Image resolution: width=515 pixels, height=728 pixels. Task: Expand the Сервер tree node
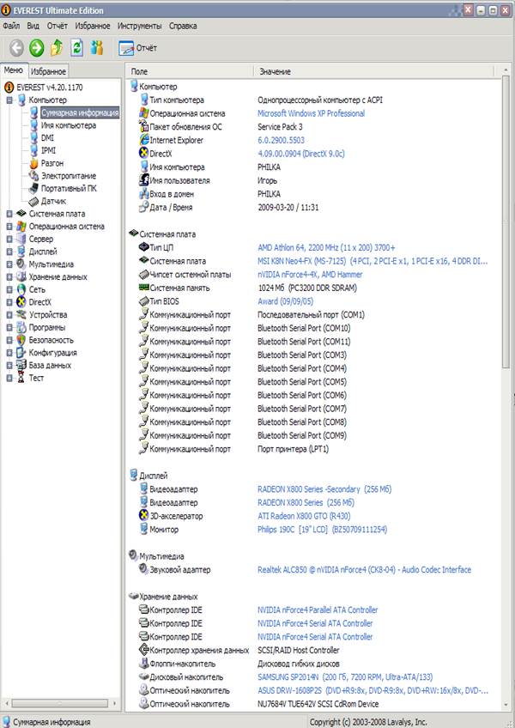[9, 239]
